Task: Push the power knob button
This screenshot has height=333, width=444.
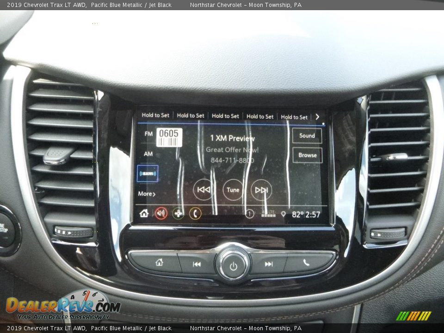Action: pyautogui.click(x=233, y=266)
